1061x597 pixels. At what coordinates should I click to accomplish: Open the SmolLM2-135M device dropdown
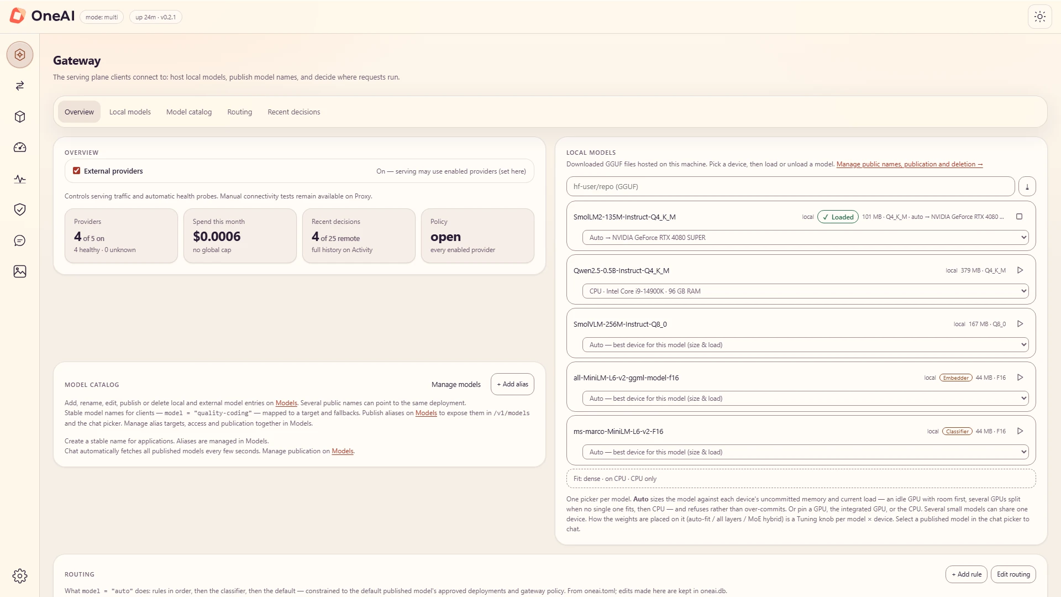pyautogui.click(x=805, y=238)
